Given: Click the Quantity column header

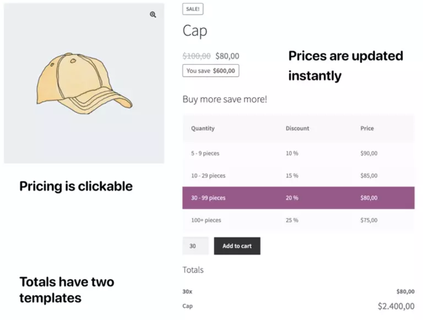Looking at the screenshot, I should (203, 128).
